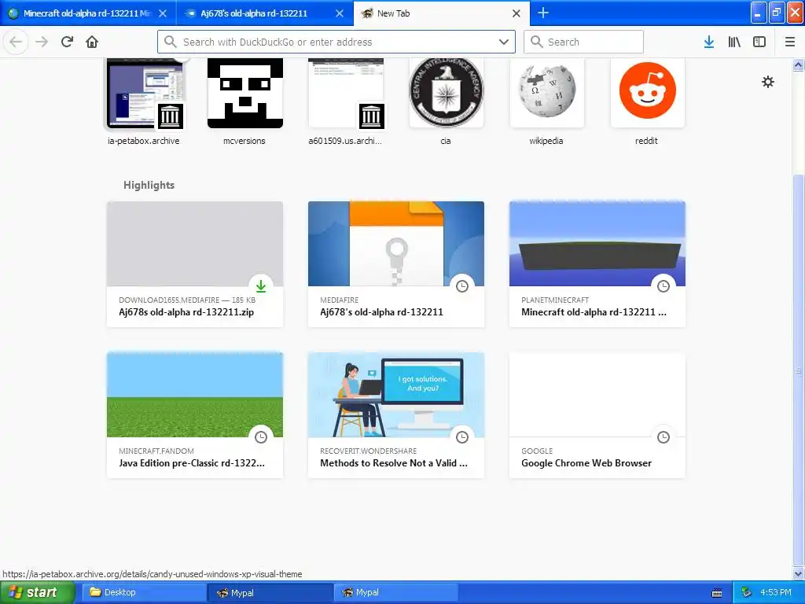The width and height of the screenshot is (805, 604).
Task: Open a new tab with plus button
Action: [x=542, y=13]
